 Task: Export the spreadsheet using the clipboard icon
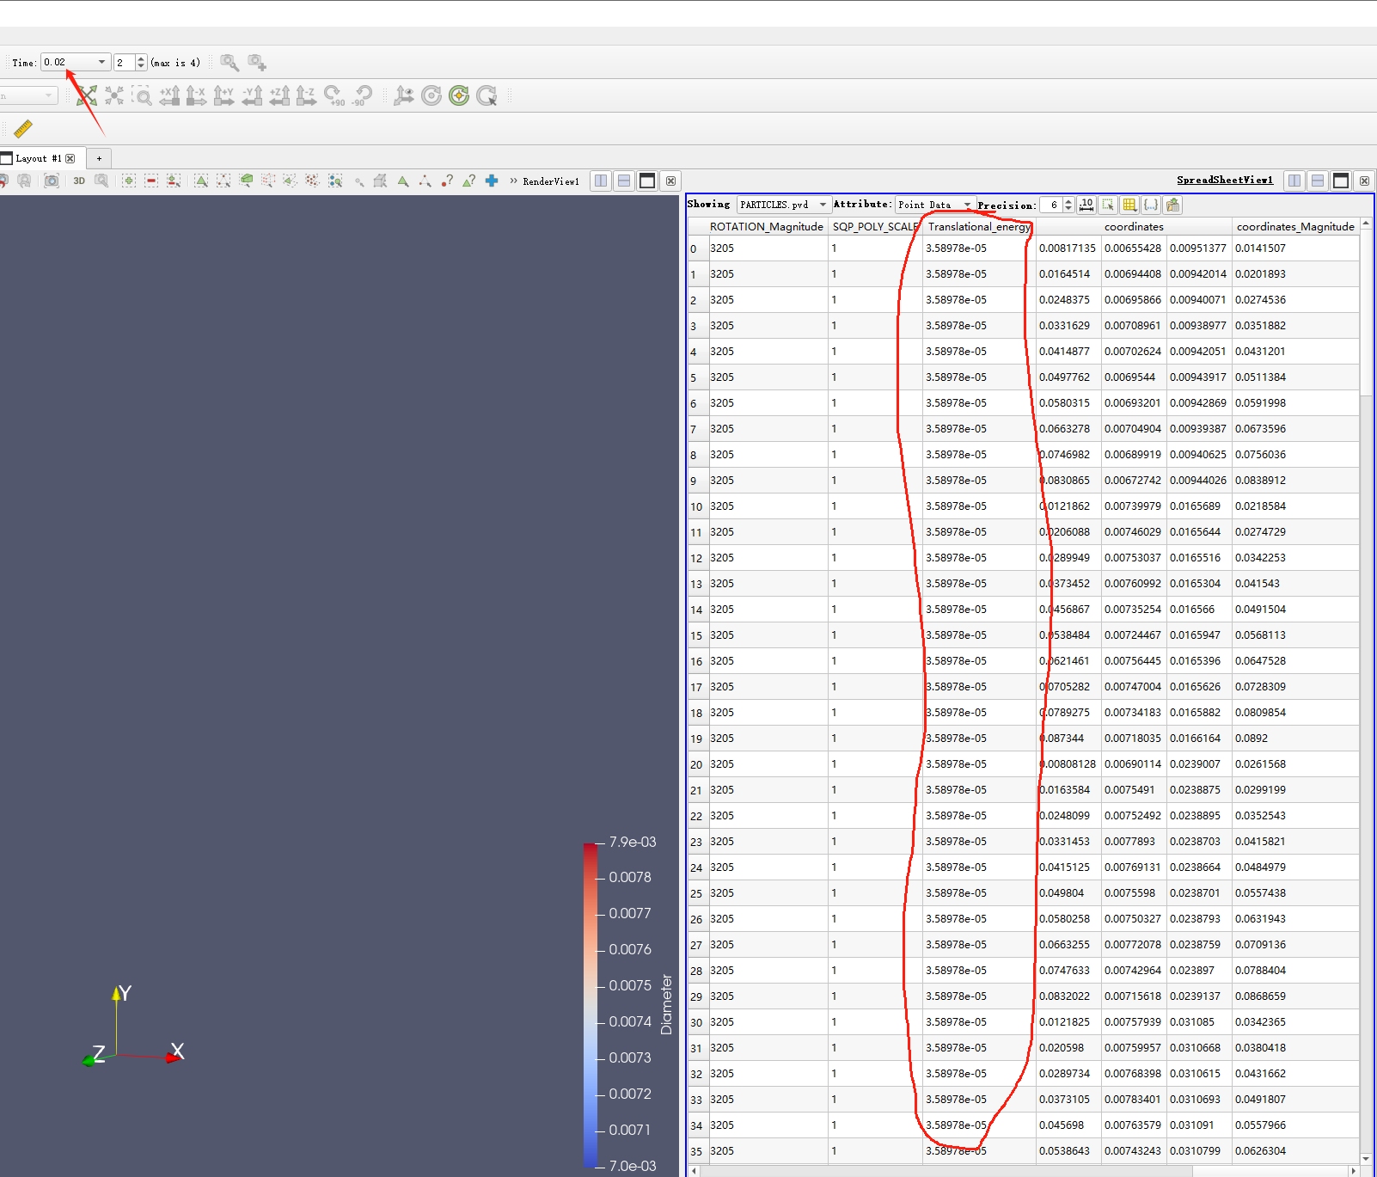pyautogui.click(x=1173, y=205)
